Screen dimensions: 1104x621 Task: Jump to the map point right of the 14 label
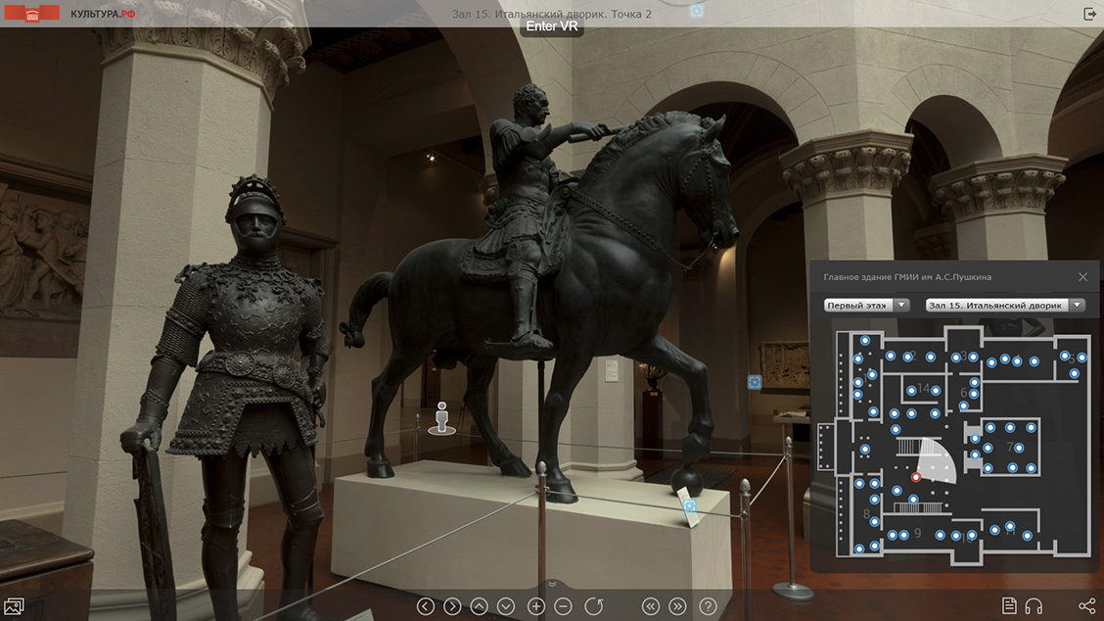[936, 391]
